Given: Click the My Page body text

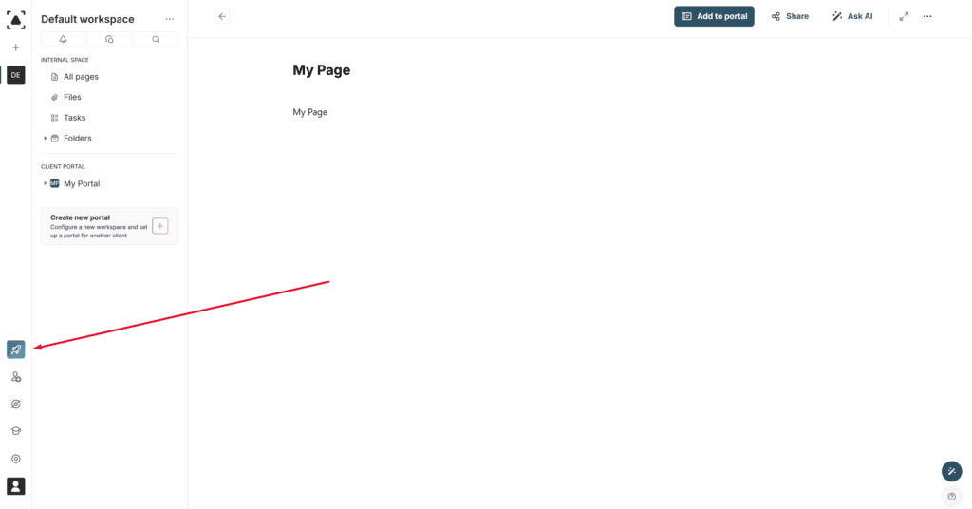Looking at the screenshot, I should [x=310, y=112].
